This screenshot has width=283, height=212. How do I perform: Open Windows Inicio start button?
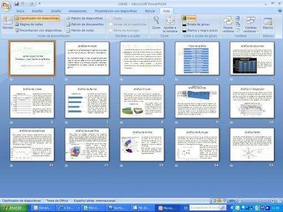[x=14, y=208]
